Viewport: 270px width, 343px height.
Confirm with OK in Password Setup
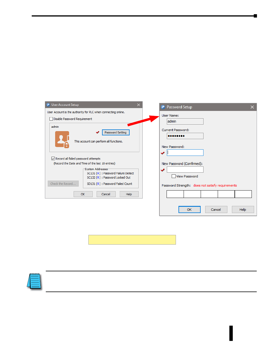point(190,210)
